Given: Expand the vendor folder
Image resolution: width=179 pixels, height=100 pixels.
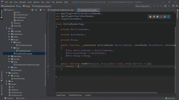Looking at the screenshot, I should click(x=7, y=84).
